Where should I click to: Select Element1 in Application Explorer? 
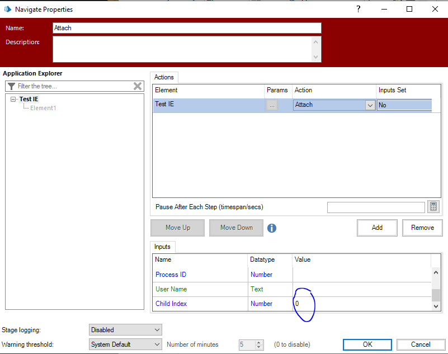coord(43,108)
